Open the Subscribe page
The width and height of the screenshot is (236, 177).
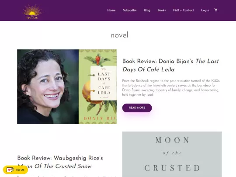[130, 10]
